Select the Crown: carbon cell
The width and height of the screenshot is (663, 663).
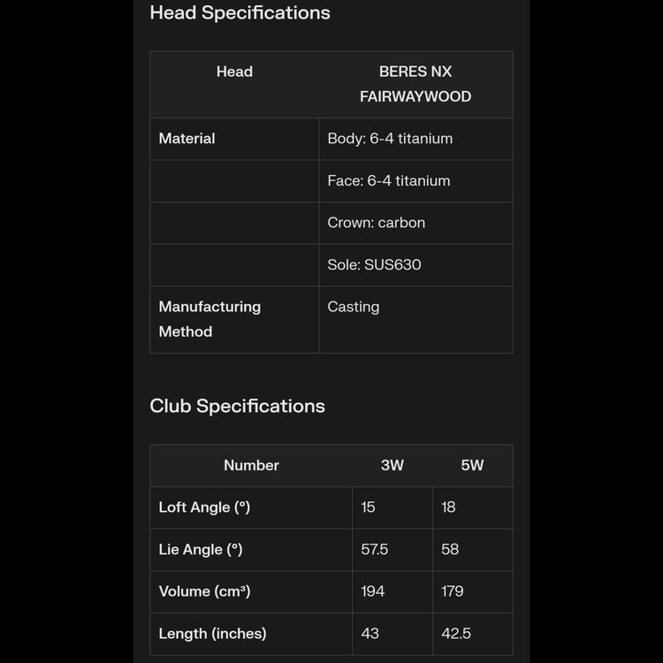pos(377,223)
